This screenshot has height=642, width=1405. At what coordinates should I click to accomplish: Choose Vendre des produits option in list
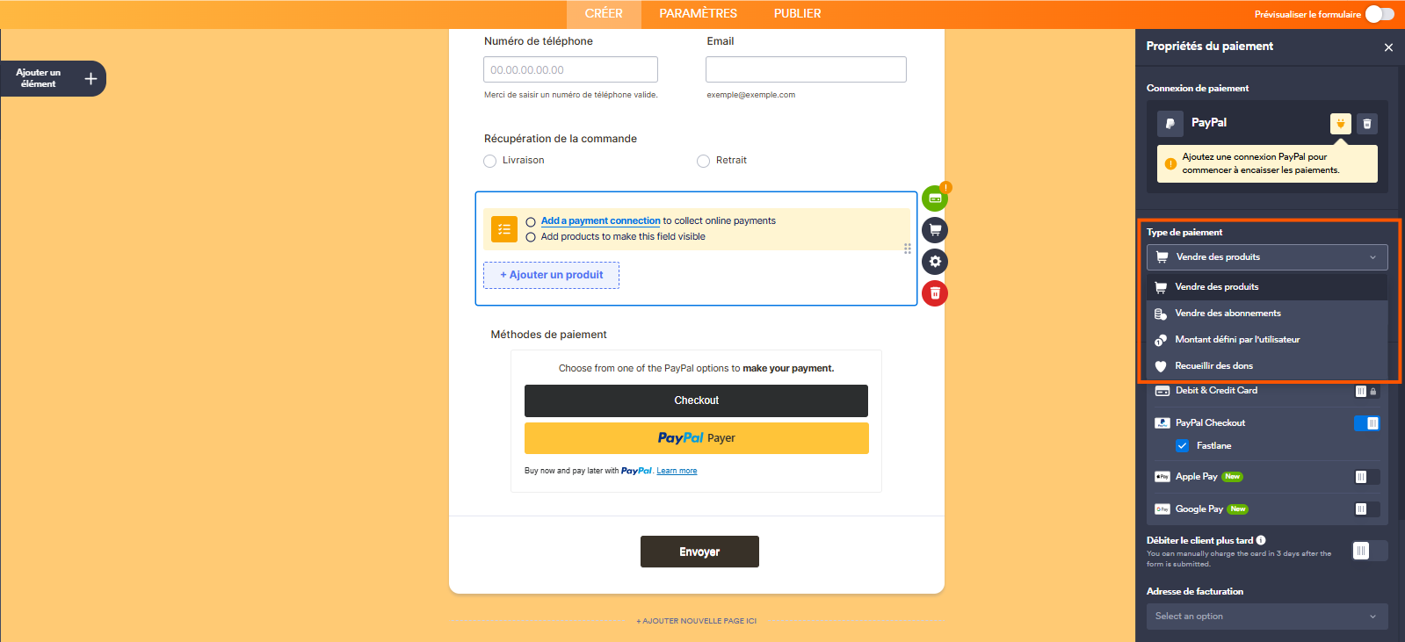click(x=1267, y=287)
